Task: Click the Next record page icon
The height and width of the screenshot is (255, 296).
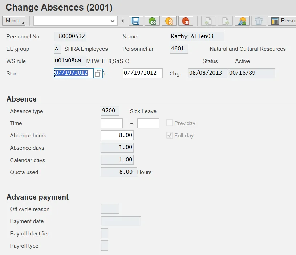Action: coord(225,21)
